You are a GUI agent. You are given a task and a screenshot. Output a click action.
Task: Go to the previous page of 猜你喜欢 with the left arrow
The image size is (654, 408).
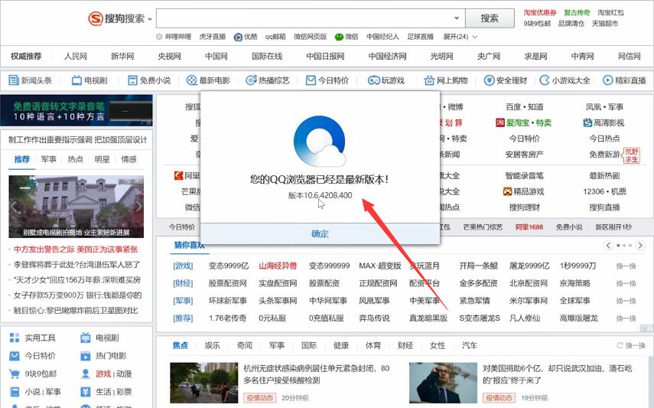pyautogui.click(x=608, y=246)
